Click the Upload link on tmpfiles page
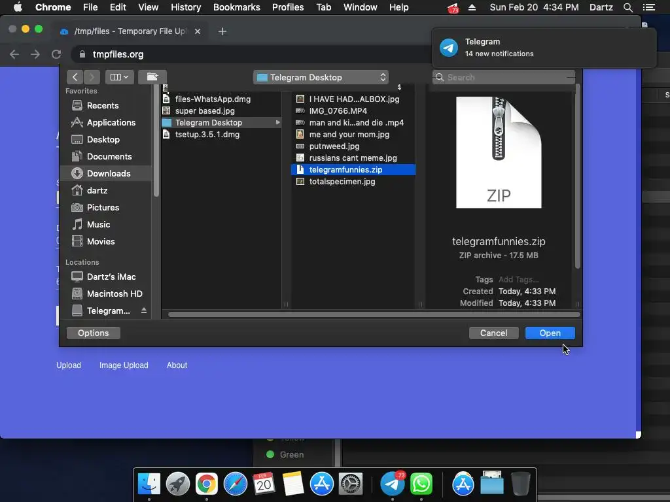670x502 pixels. (x=68, y=365)
